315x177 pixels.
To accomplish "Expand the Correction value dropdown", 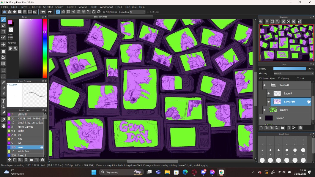I will [x=143, y=12].
